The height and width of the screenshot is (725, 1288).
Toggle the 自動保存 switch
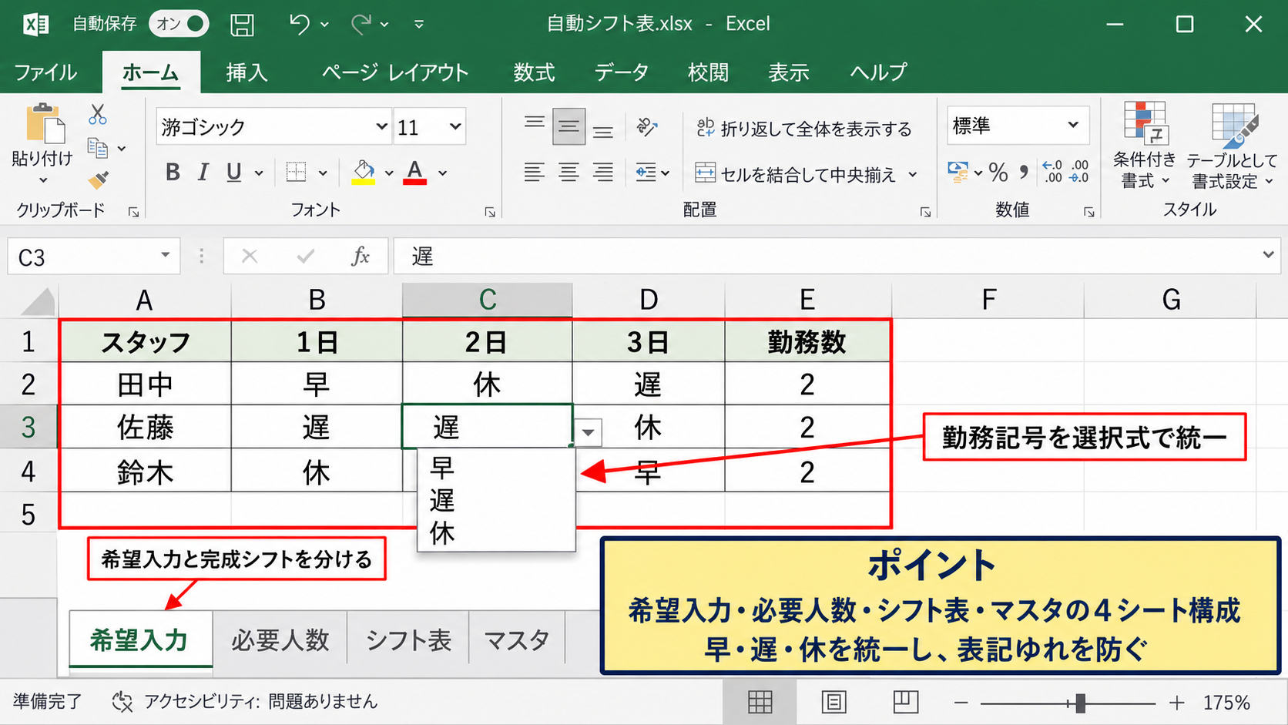pos(179,24)
